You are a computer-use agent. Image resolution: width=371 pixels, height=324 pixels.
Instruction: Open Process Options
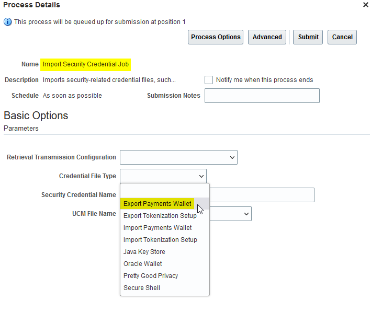pos(216,37)
